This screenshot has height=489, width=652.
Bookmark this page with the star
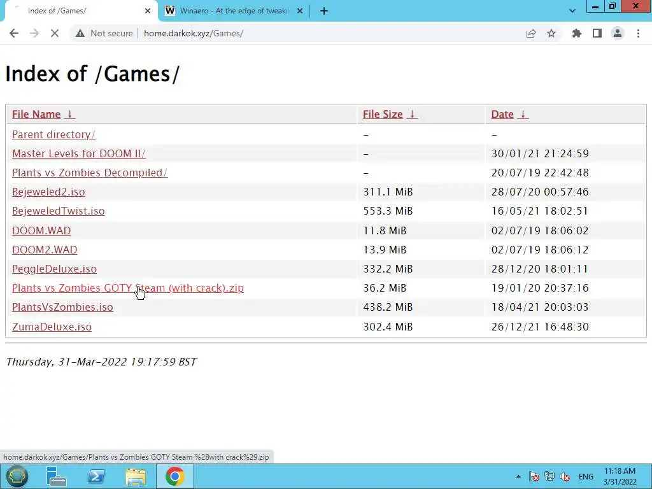click(x=551, y=33)
